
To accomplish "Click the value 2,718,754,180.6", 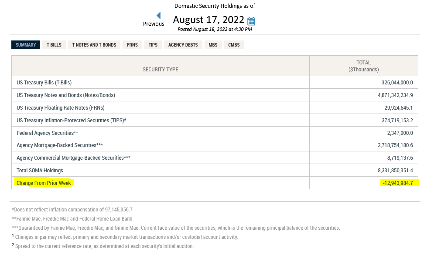I will [x=395, y=145].
